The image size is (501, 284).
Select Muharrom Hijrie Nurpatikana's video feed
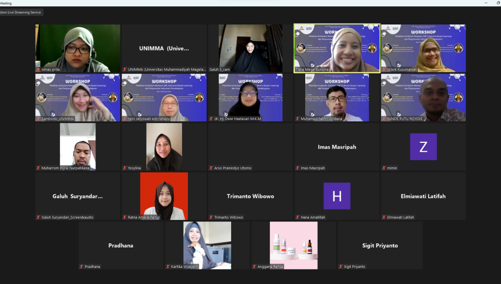(x=78, y=147)
